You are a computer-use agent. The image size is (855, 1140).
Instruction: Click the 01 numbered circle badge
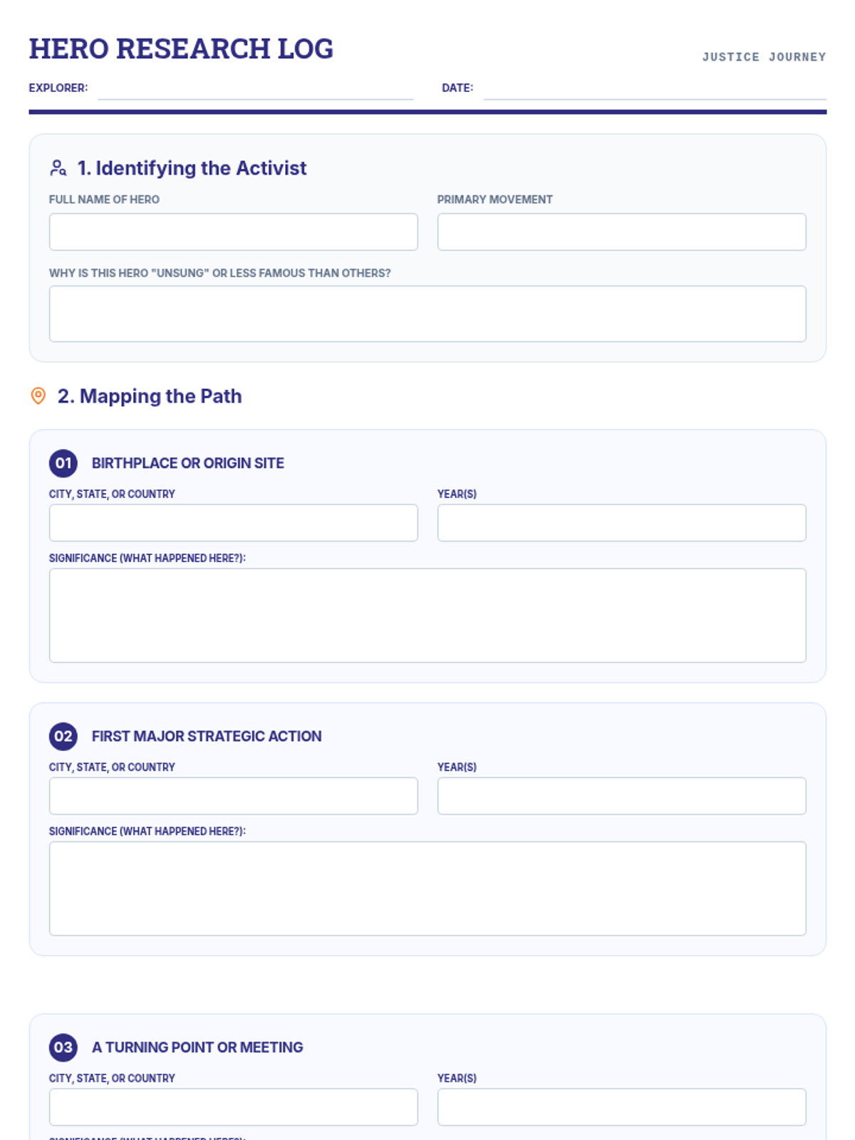point(63,463)
